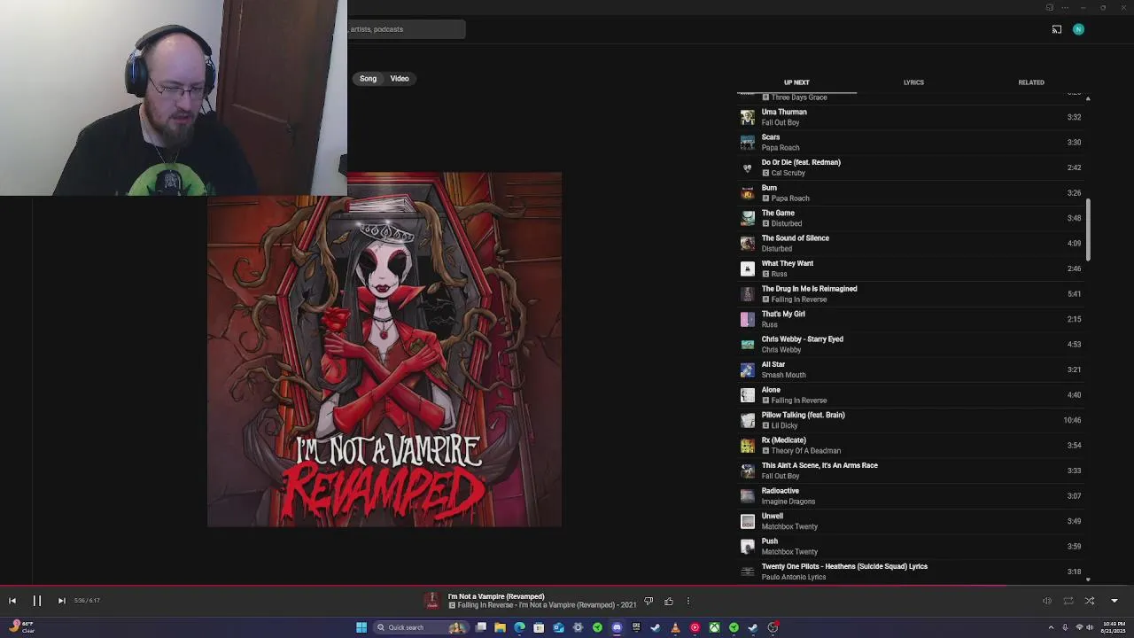Play Twenty One Pilots - Heathens lyrics video
The image size is (1134, 638).
[911, 572]
